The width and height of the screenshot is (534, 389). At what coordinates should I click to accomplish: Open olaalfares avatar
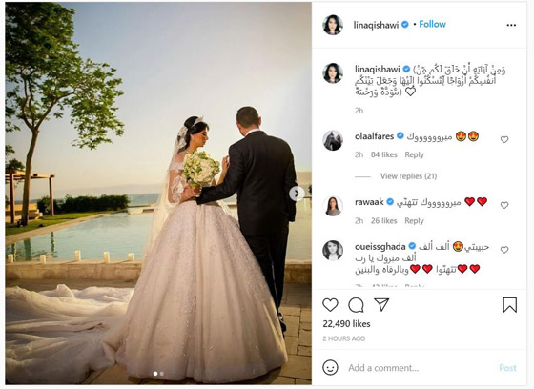pyautogui.click(x=333, y=140)
